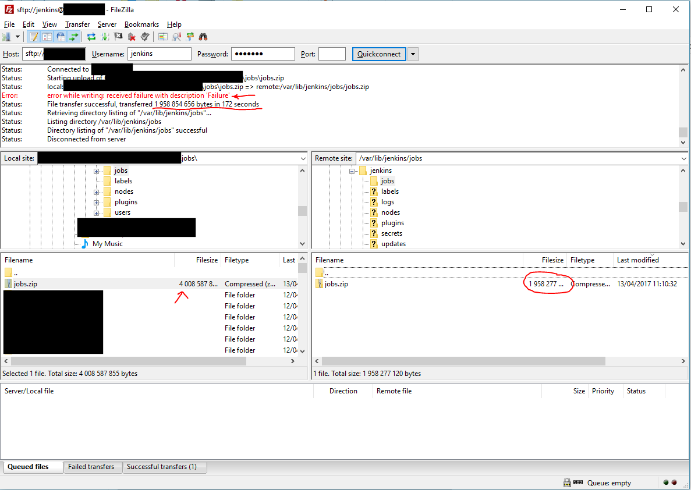This screenshot has height=490, width=691.
Task: Sort local list by Filesize column
Action: [x=198, y=260]
